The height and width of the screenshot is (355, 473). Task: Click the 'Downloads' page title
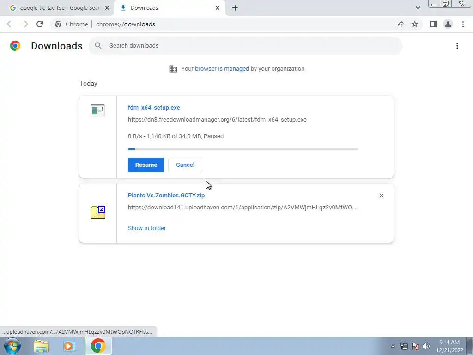click(57, 46)
